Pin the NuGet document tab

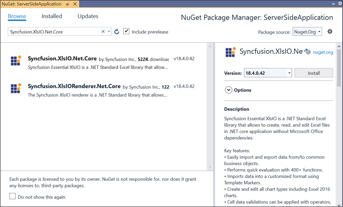[x=67, y=4]
